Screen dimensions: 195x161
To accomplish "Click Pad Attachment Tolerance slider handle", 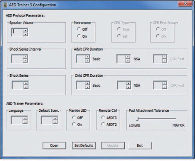I will 137,119.
